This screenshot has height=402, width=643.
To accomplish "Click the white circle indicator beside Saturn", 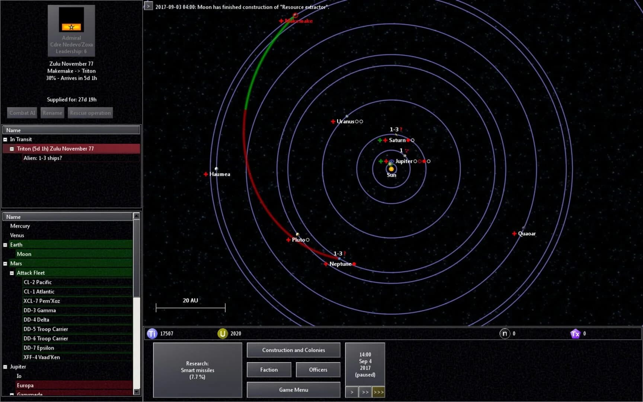I will point(413,140).
